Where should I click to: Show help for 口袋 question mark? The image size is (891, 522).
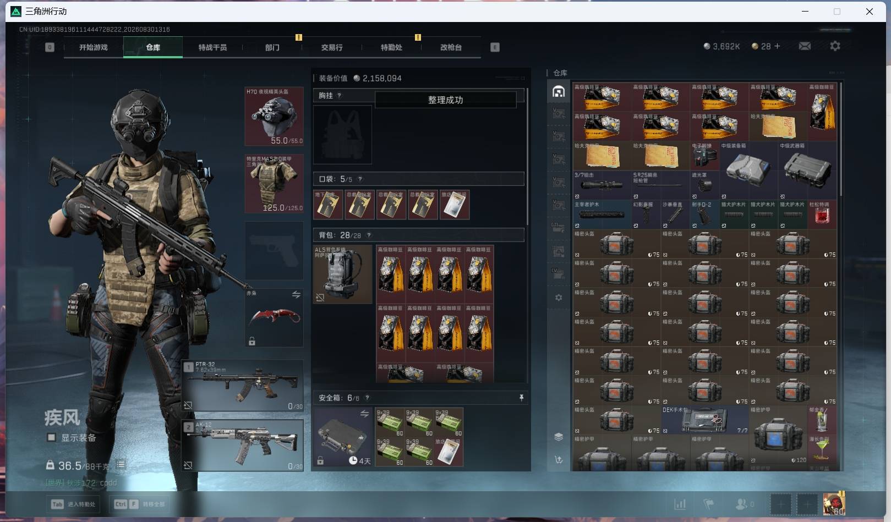click(360, 179)
